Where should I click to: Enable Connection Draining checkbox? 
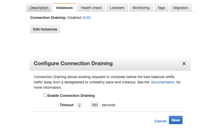[45, 95]
